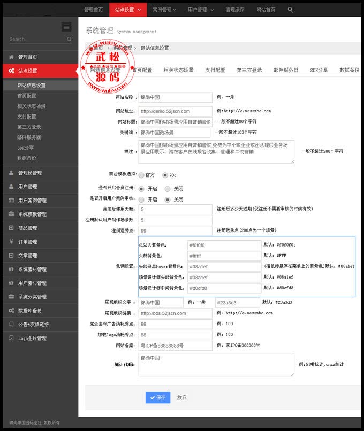The height and width of the screenshot is (431, 364).
Task: Open 邮件服务器 in the sidebar submenu
Action: click(x=29, y=137)
